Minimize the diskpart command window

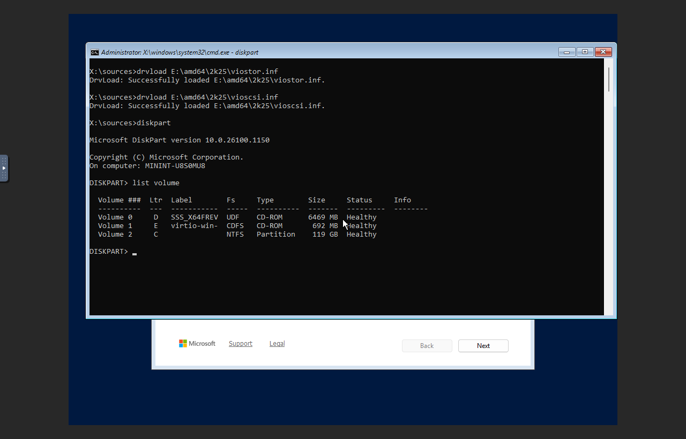point(567,52)
